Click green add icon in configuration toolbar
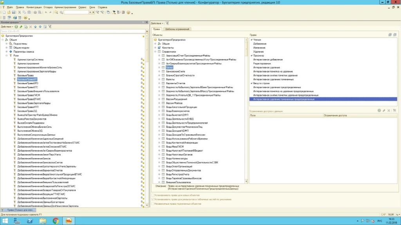Viewport: 401px width, 225px height. (x=16, y=27)
